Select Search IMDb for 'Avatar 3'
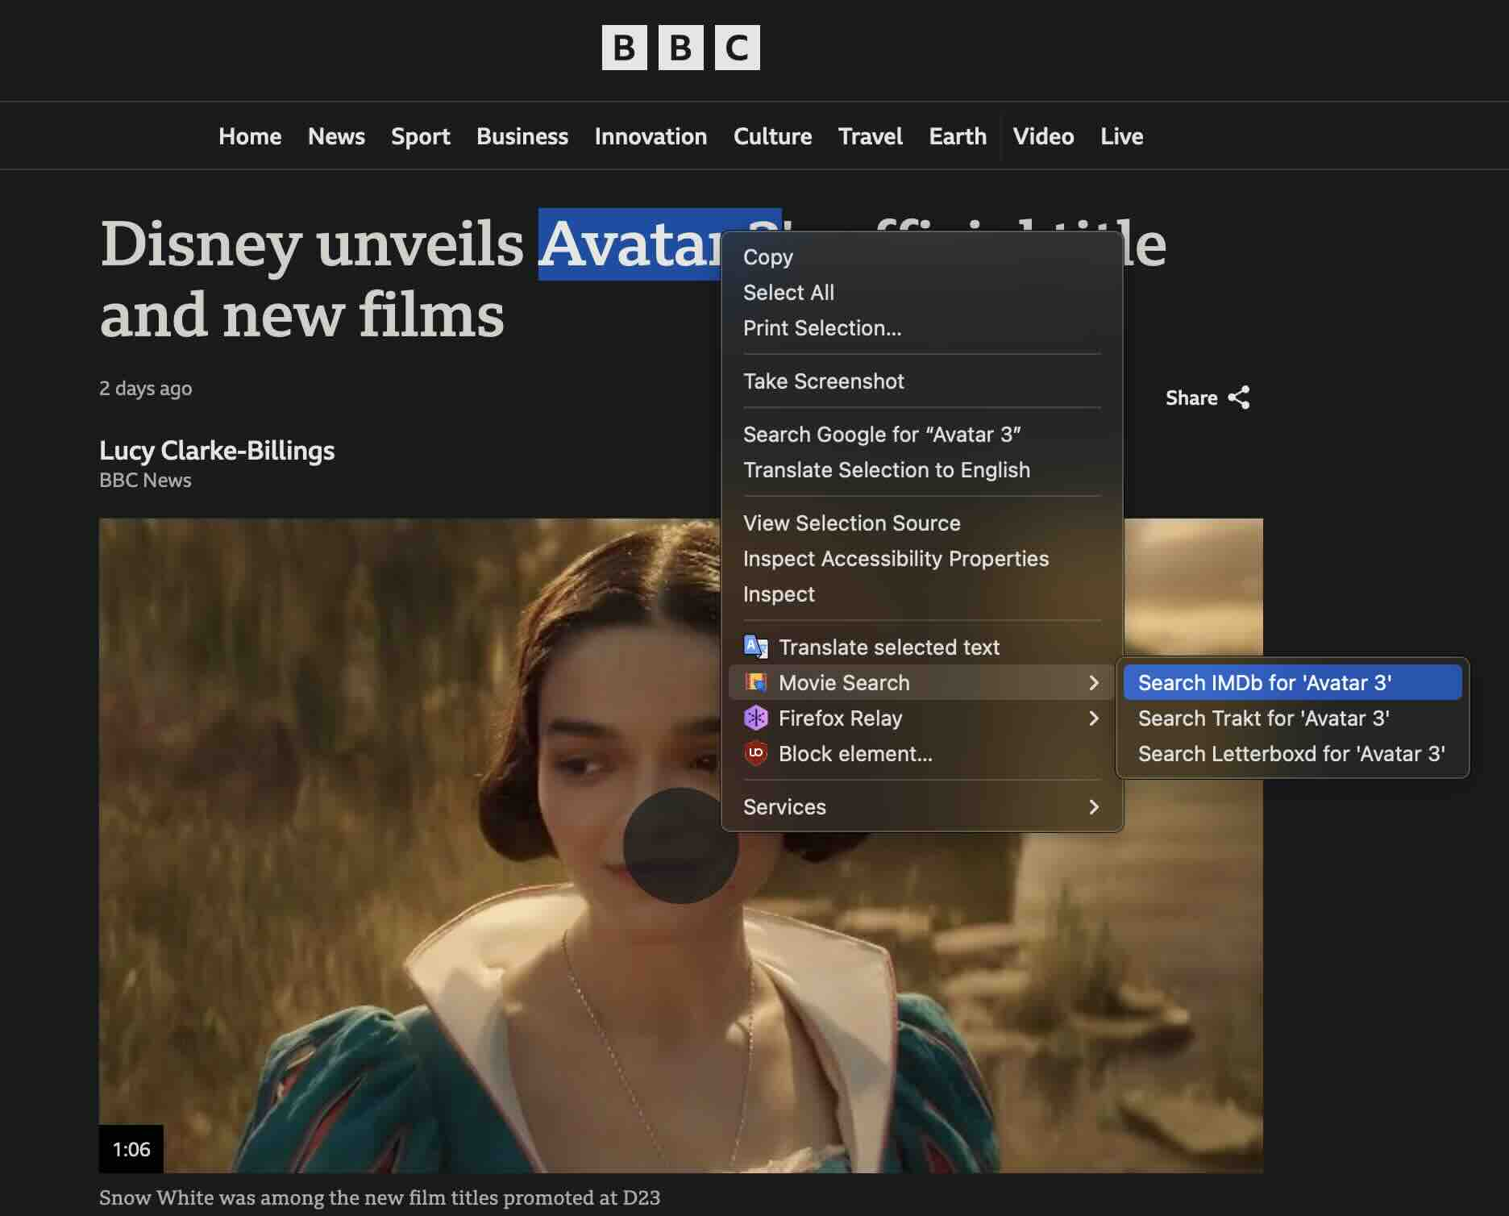The image size is (1509, 1216). coord(1292,682)
